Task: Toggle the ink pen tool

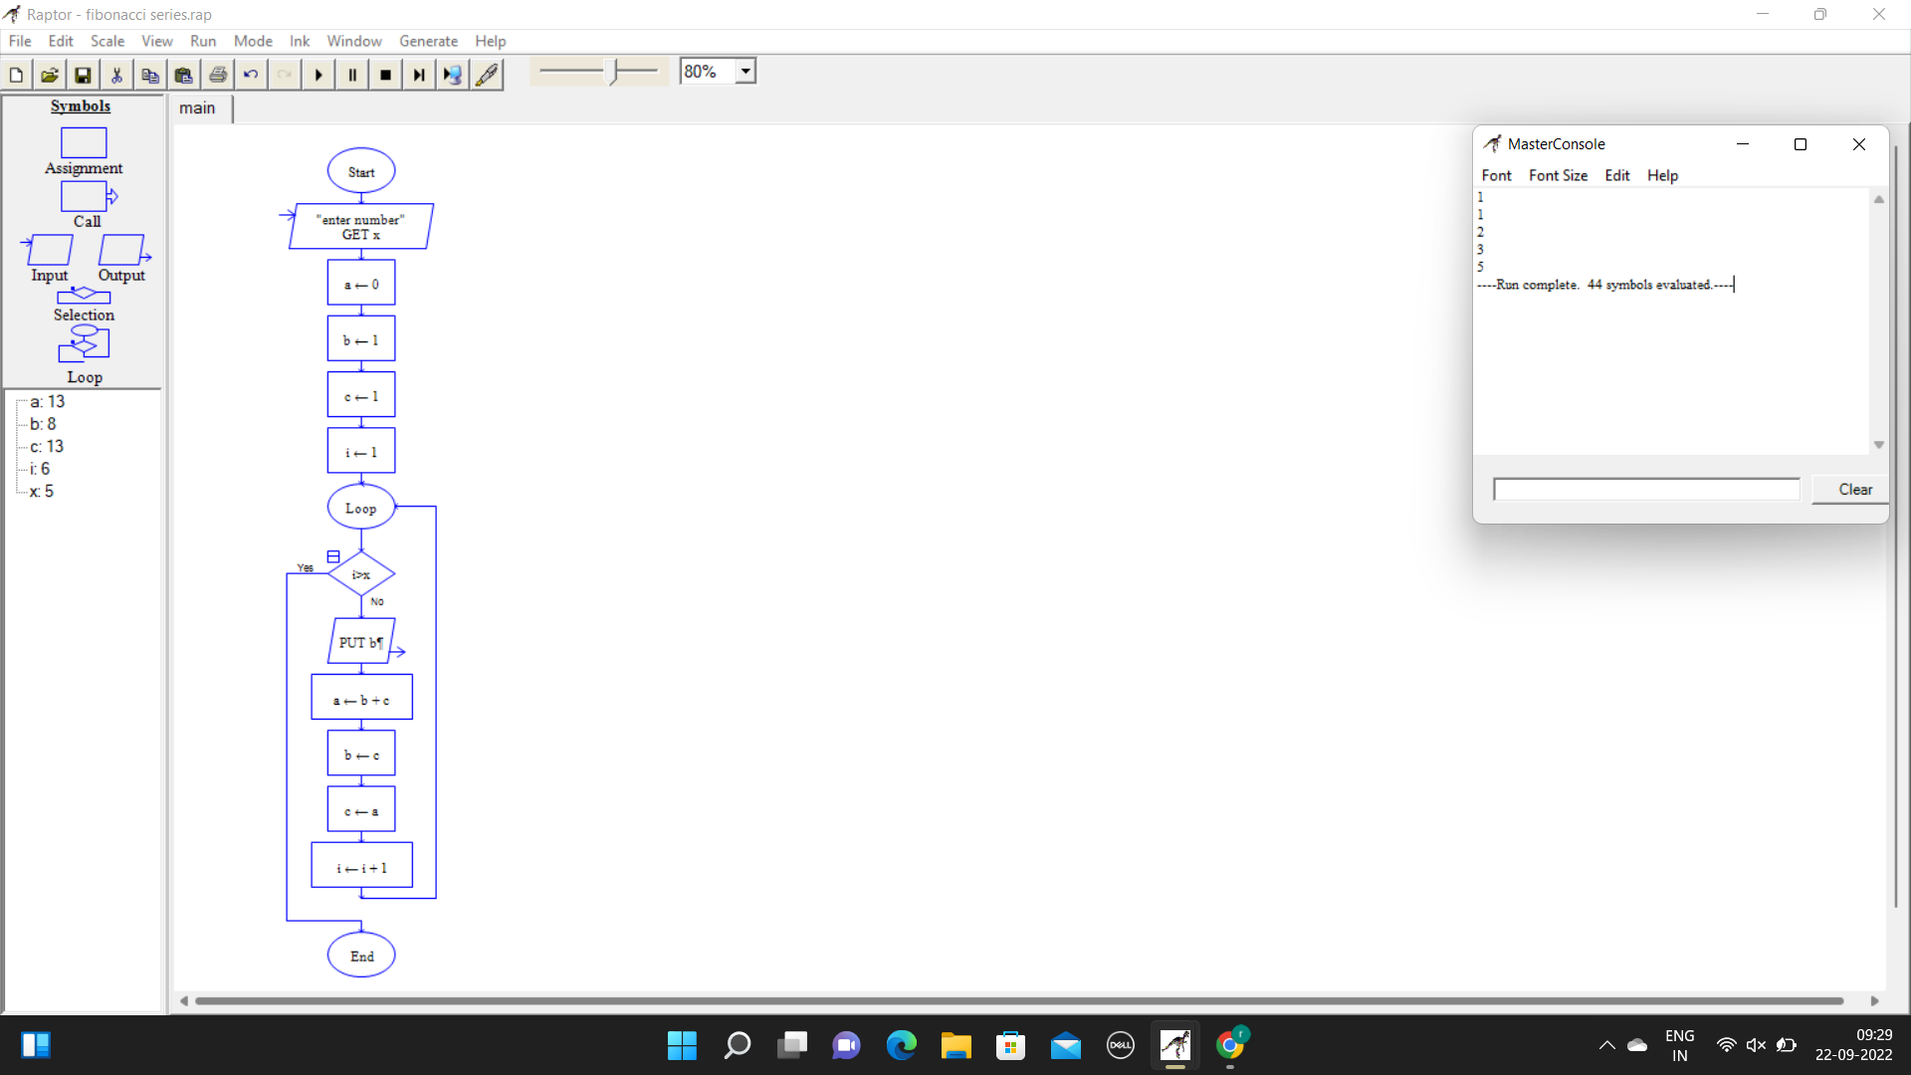Action: 487,75
